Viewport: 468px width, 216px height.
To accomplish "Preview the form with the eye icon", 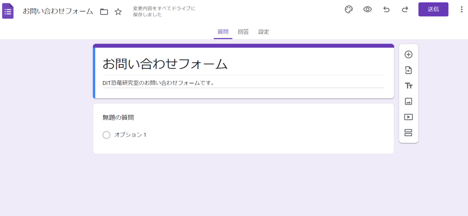I will [367, 9].
